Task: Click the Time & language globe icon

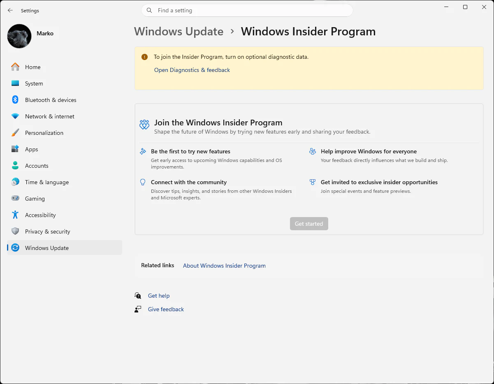Action: [x=15, y=182]
